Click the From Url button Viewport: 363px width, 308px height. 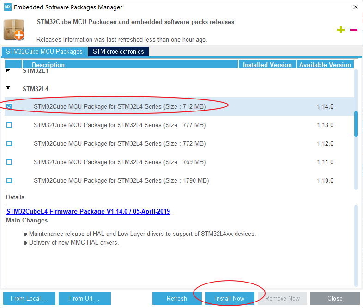pyautogui.click(x=83, y=298)
